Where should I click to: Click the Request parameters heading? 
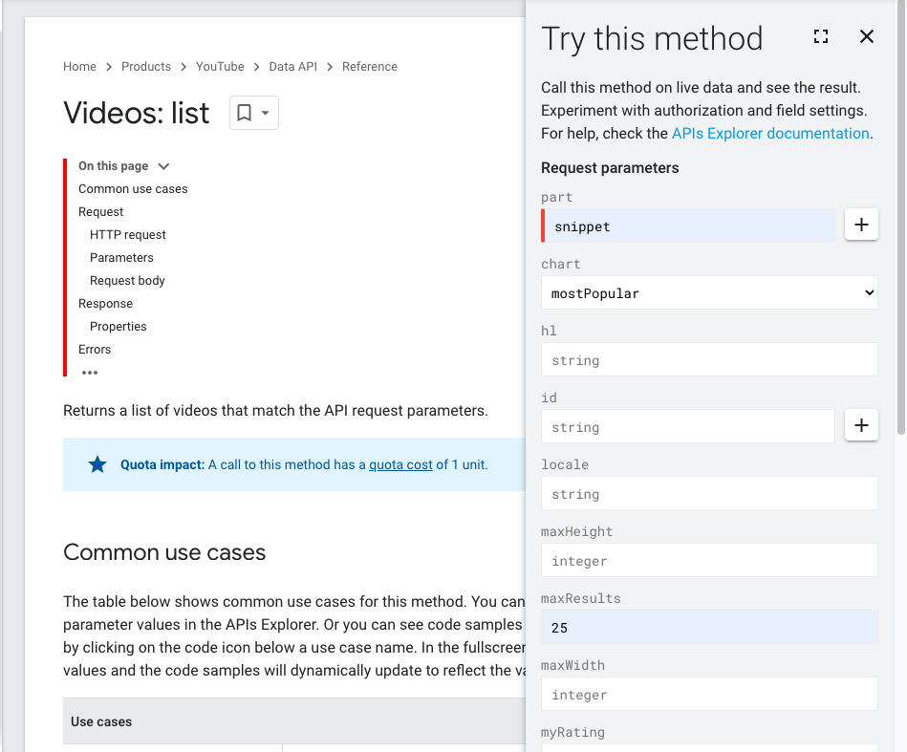(610, 168)
